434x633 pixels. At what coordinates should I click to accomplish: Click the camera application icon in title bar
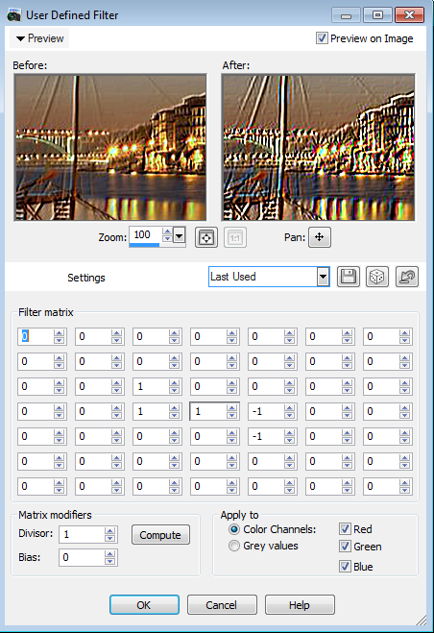[x=13, y=15]
